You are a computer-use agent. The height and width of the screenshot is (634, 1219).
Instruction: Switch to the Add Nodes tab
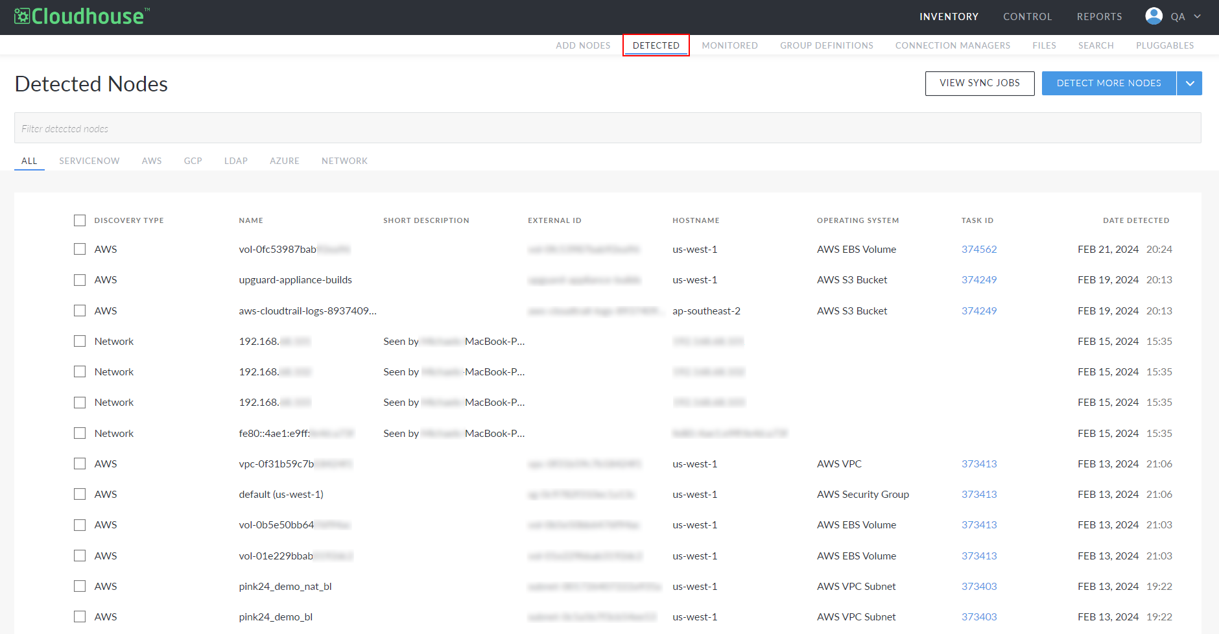click(583, 45)
